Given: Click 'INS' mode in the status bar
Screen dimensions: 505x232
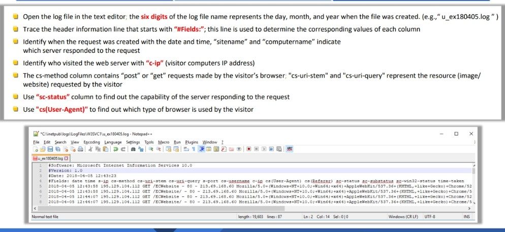Looking at the screenshot, I should (x=466, y=217).
